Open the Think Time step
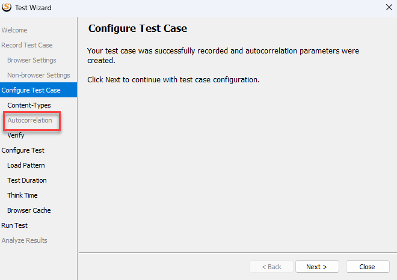This screenshot has height=280, width=397. [x=22, y=195]
